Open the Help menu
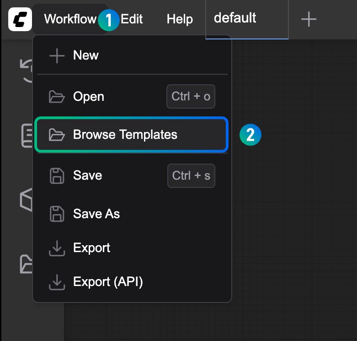 click(180, 19)
